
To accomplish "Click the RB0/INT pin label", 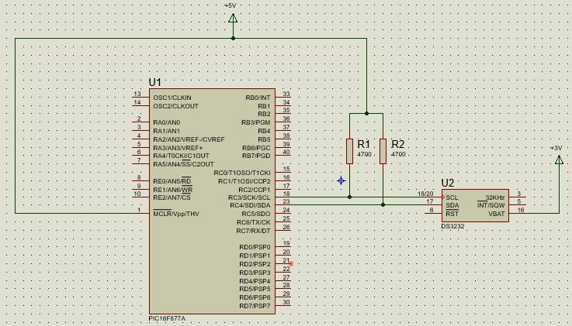I will pos(258,98).
